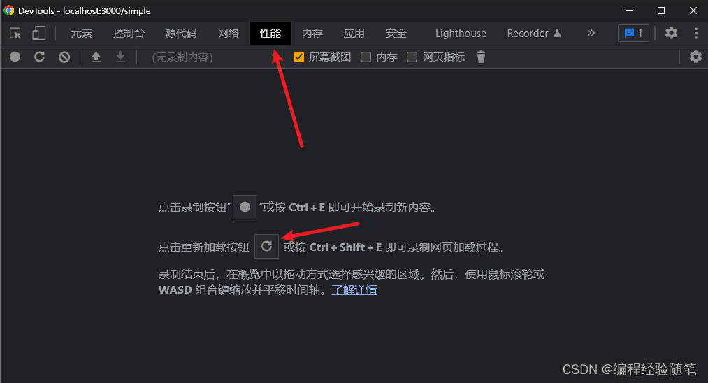Viewport: 708px width, 383px height.
Task: Switch to the 网络 tab
Action: [x=228, y=34]
